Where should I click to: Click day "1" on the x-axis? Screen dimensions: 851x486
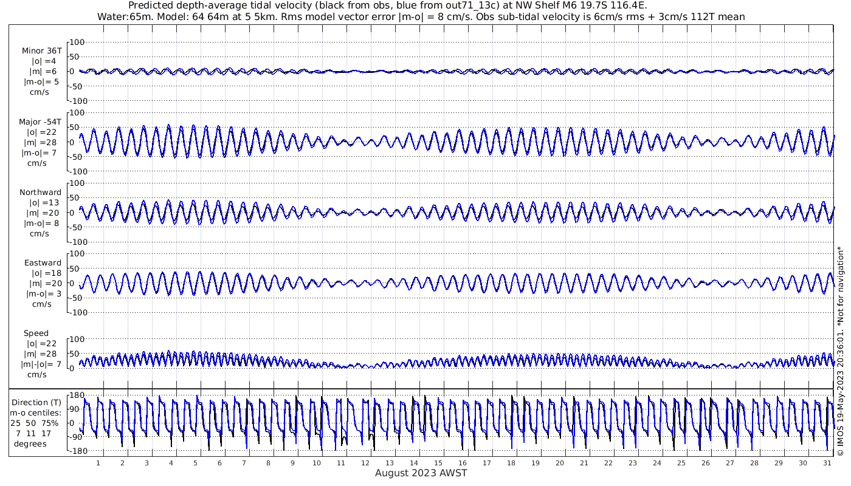tap(98, 463)
